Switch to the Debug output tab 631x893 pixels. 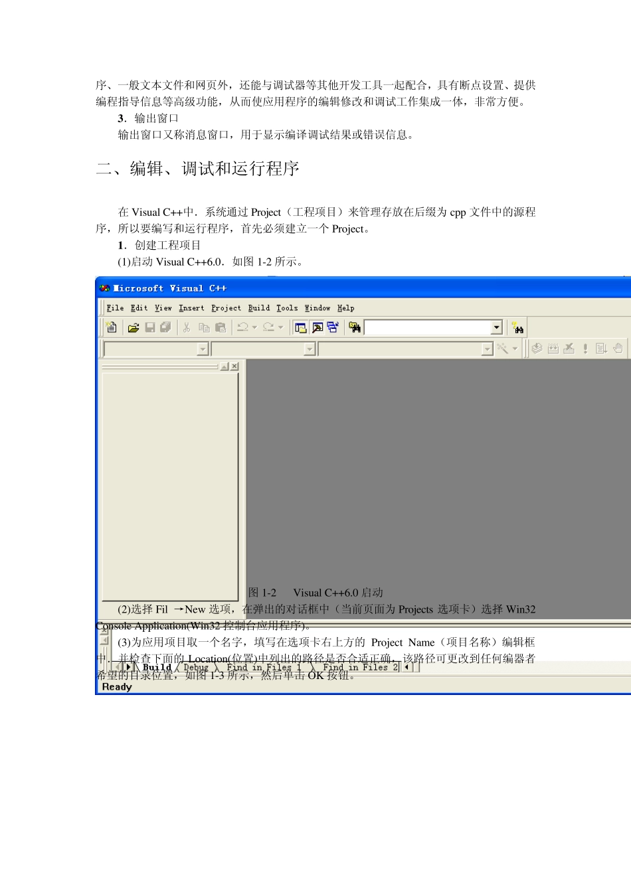(196, 667)
